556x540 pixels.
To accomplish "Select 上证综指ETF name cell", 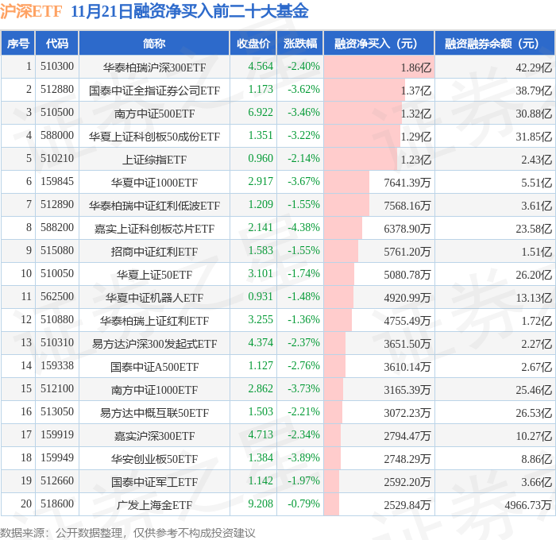I will (154, 160).
